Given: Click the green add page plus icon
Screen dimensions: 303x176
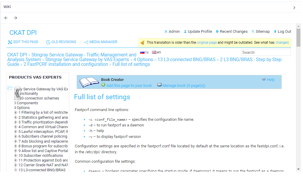Looking at the screenshot, I should click(103, 85).
